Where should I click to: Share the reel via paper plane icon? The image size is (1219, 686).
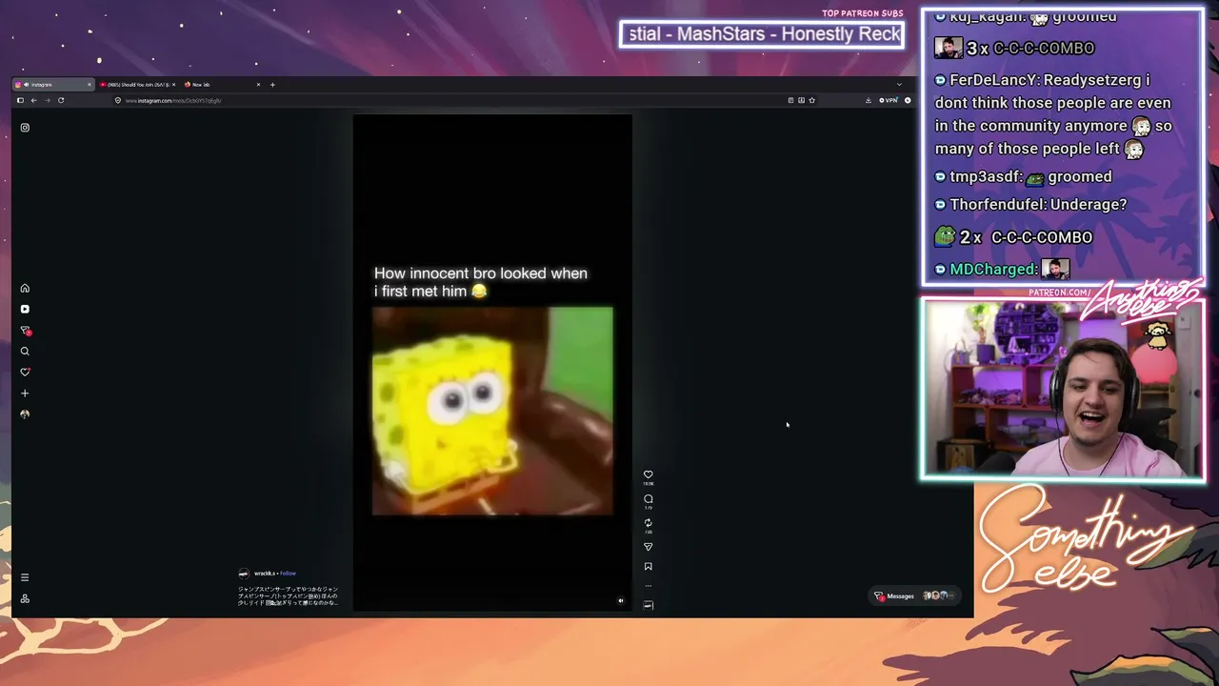click(649, 547)
